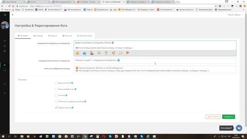Open the Одноклассники bookmark
Image resolution: width=247 pixels, height=139 pixels.
[102, 10]
